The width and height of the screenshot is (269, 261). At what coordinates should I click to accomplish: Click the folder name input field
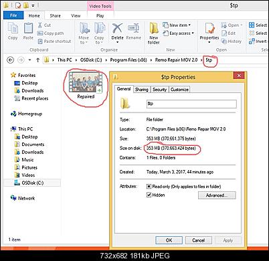pyautogui.click(x=191, y=104)
